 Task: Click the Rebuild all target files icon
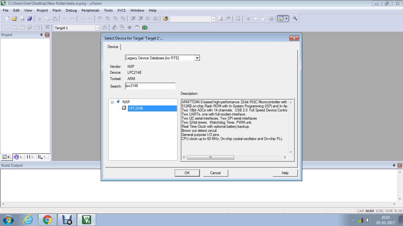coord(22,28)
